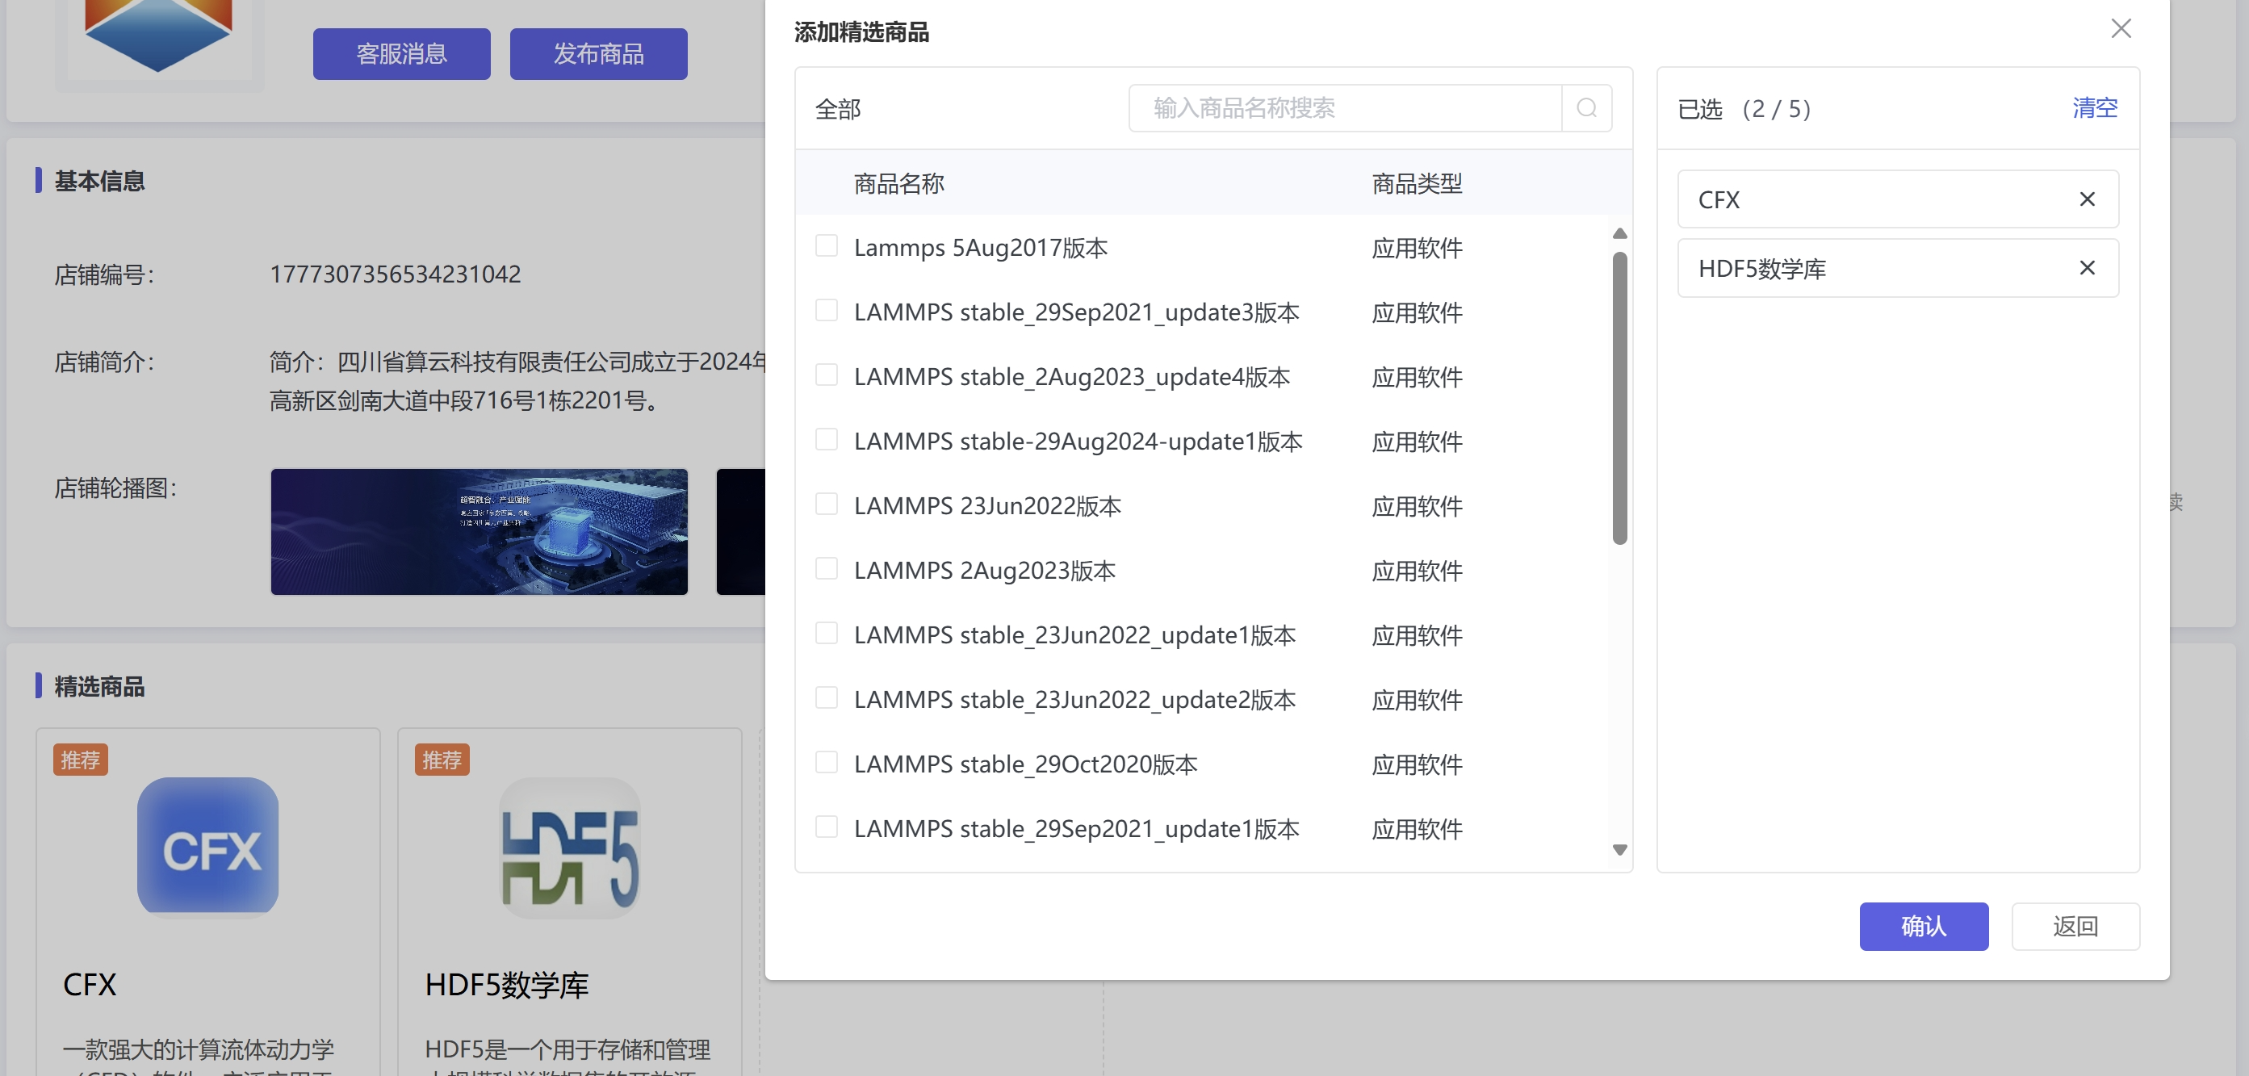This screenshot has width=2249, height=1076.
Task: Click 返回 button
Action: pos(2075,926)
